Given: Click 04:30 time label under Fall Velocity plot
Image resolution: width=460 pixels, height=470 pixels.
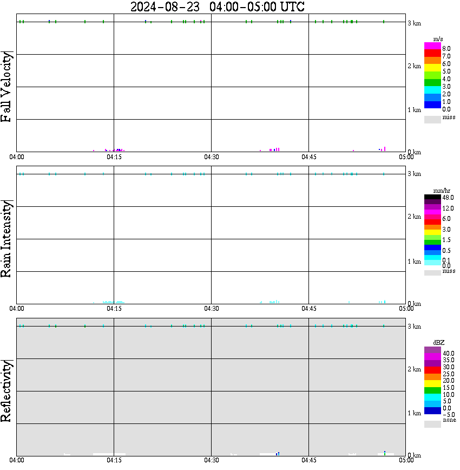Looking at the screenshot, I should [211, 157].
